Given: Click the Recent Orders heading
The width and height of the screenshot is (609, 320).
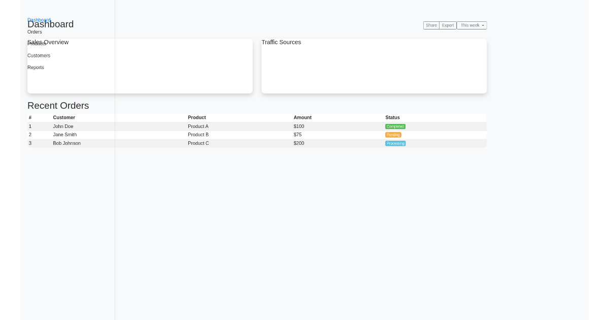Looking at the screenshot, I should [x=58, y=106].
